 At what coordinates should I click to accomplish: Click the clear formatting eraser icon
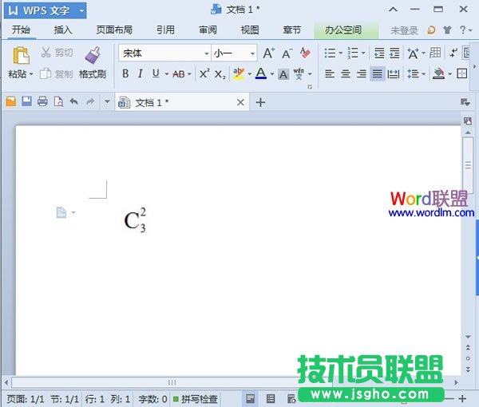click(x=305, y=53)
